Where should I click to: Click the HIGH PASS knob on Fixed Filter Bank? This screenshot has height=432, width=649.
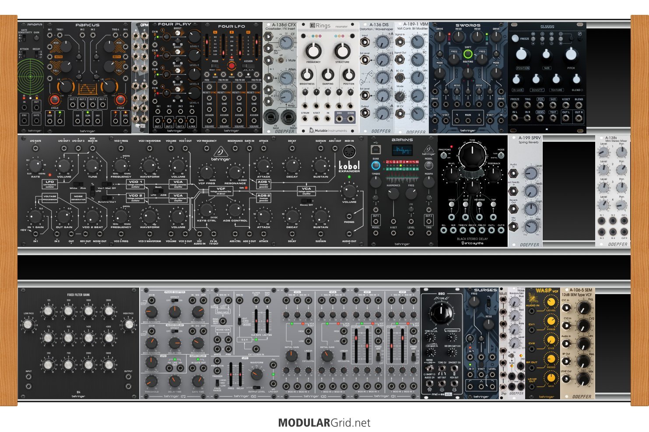(128, 324)
